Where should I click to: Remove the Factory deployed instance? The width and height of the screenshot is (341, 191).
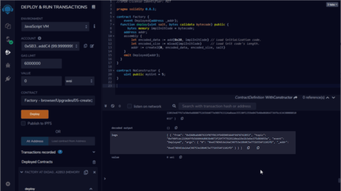pyautogui.click(x=94, y=172)
